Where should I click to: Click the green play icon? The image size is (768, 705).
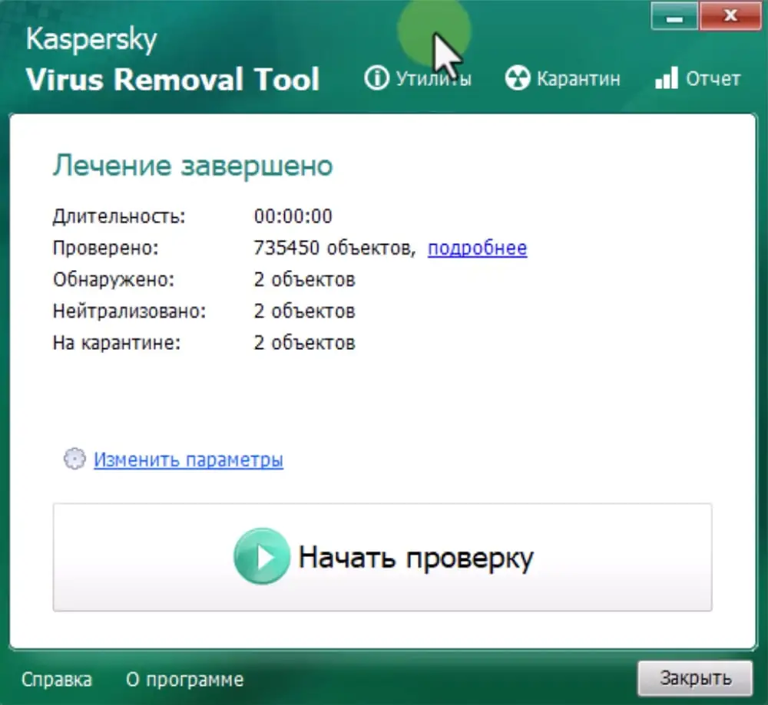click(x=262, y=556)
